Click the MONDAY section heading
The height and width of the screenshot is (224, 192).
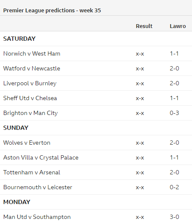pyautogui.click(x=17, y=202)
